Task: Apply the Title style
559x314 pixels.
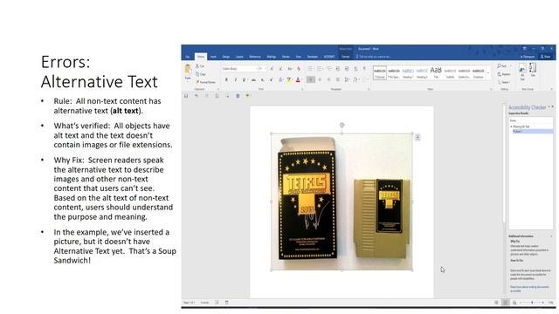Action: coord(436,72)
